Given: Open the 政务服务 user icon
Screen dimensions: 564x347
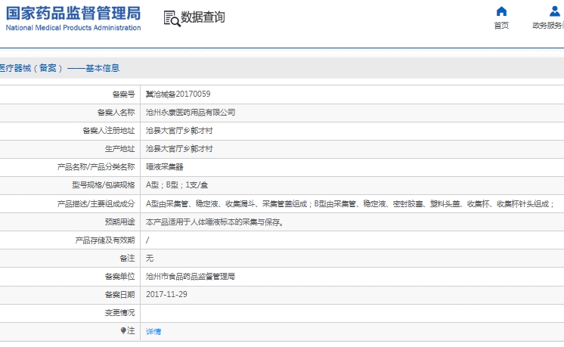Looking at the screenshot, I should 555,11.
